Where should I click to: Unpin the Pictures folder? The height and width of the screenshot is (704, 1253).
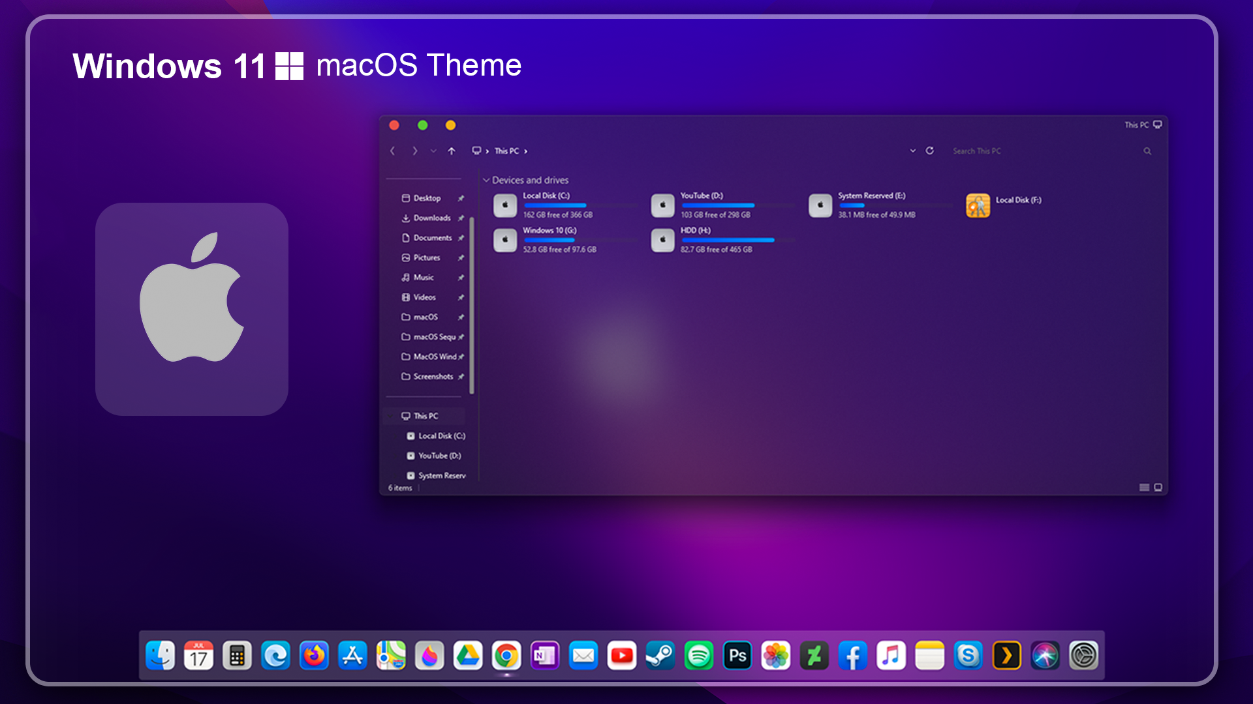click(x=461, y=257)
